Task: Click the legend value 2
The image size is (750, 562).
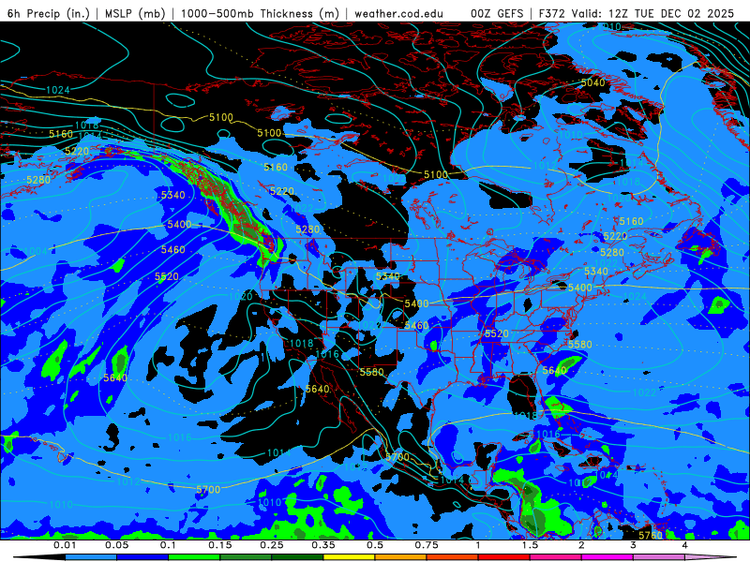Action: 581,545
